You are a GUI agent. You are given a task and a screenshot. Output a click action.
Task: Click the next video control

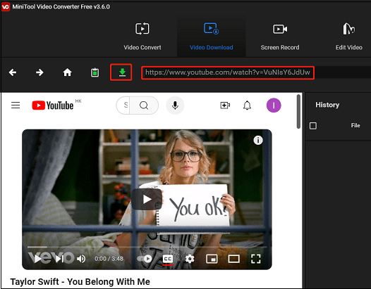[59, 259]
